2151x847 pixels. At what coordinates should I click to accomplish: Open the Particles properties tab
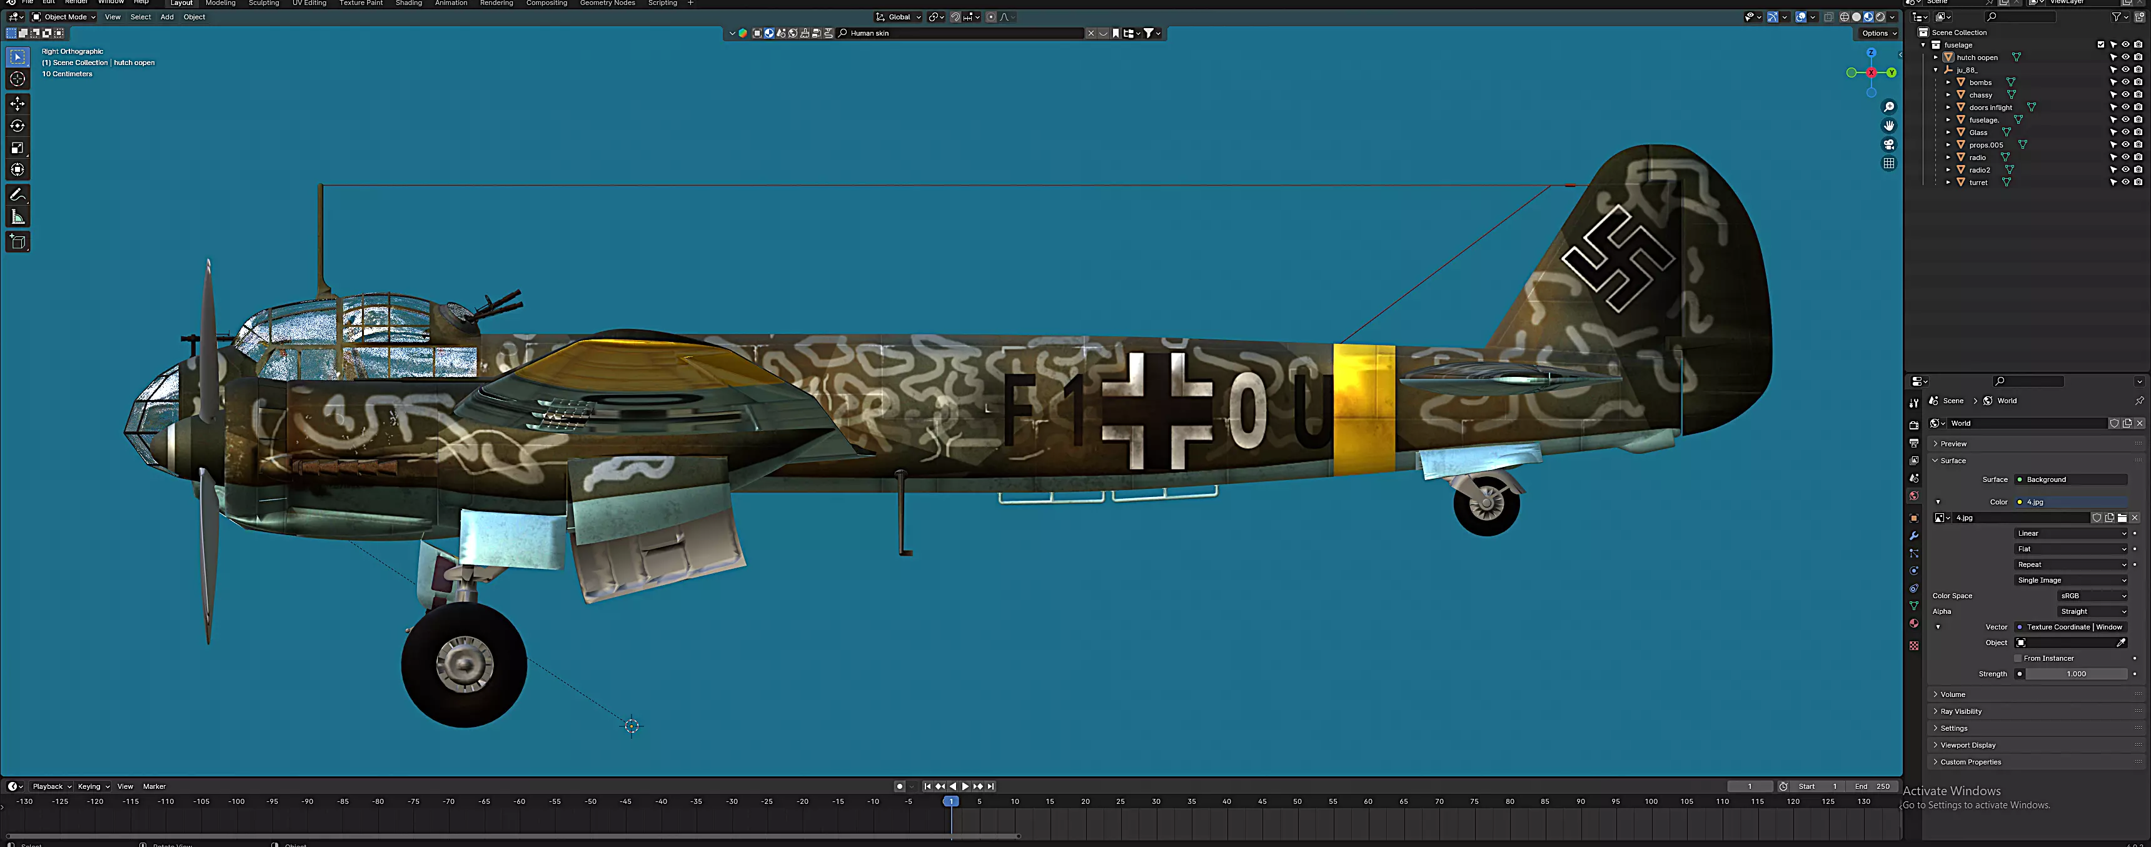(x=1914, y=553)
